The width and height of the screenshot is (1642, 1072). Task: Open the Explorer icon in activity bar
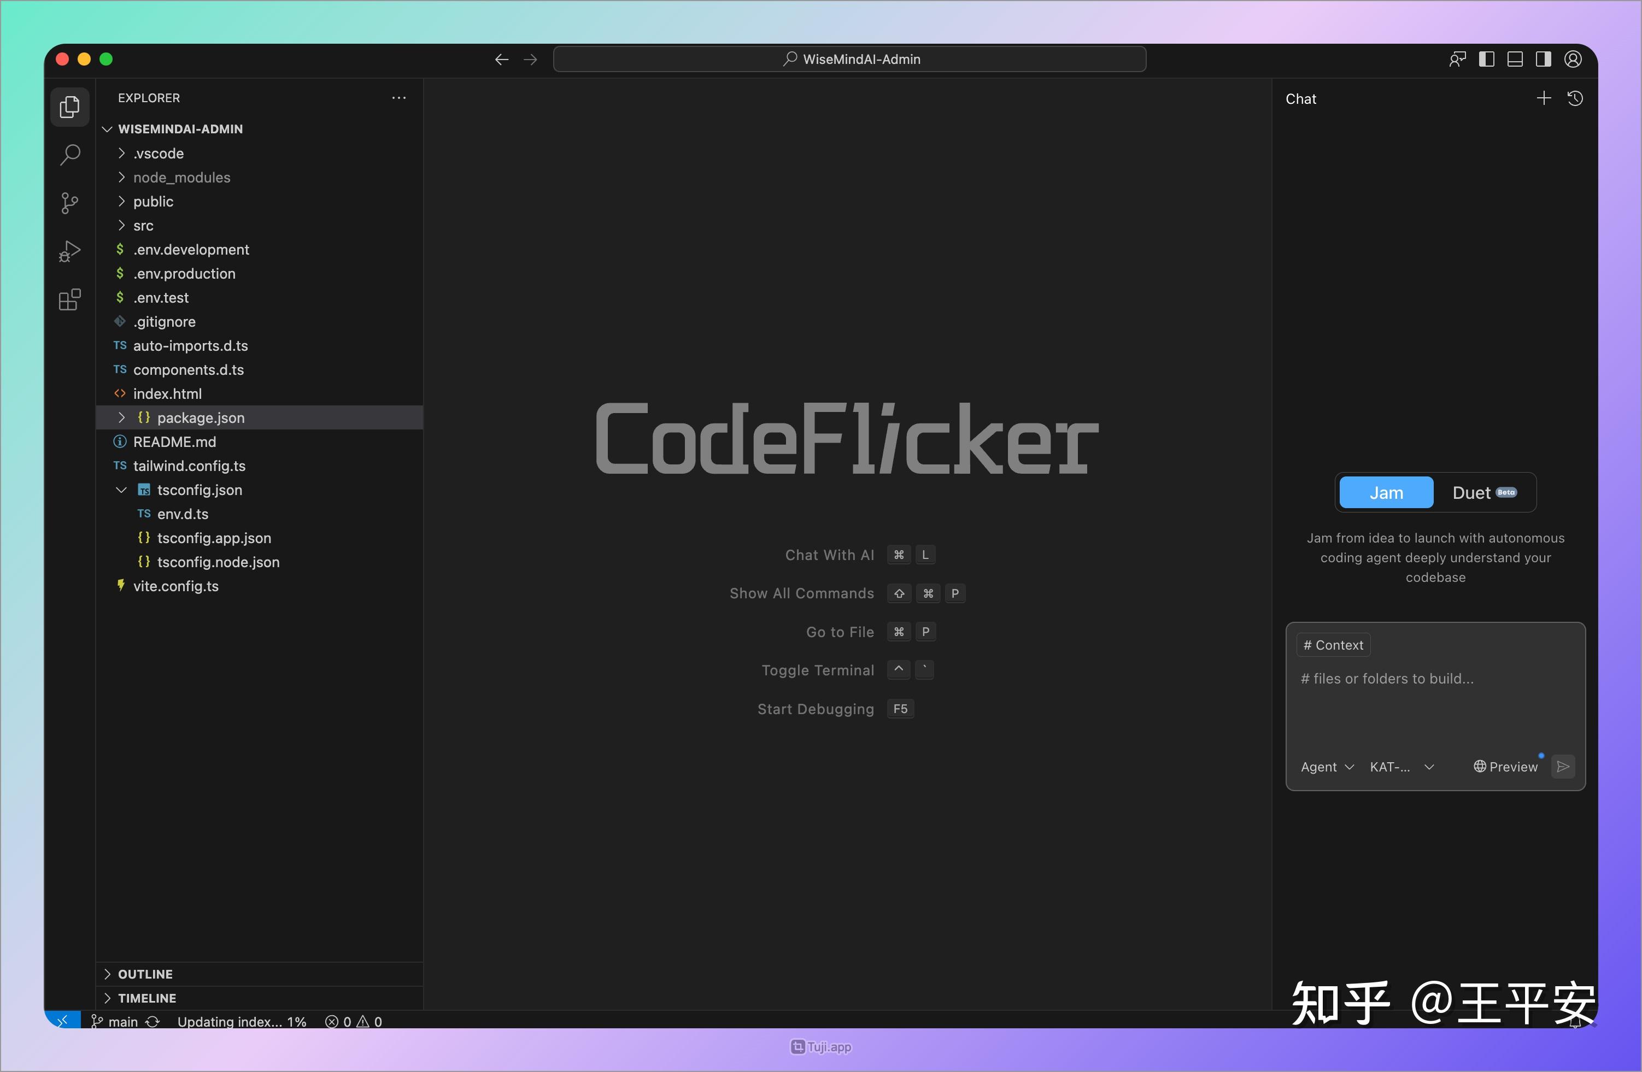coord(69,107)
